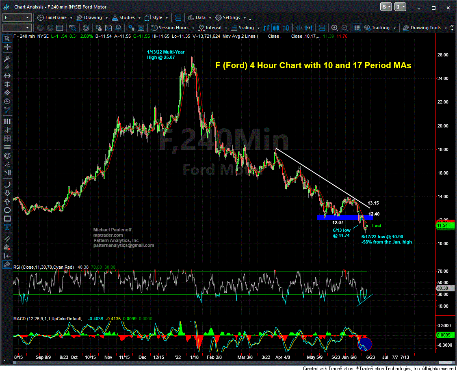Click the horizontal scrollbar thumb at bottom

pos(446,362)
